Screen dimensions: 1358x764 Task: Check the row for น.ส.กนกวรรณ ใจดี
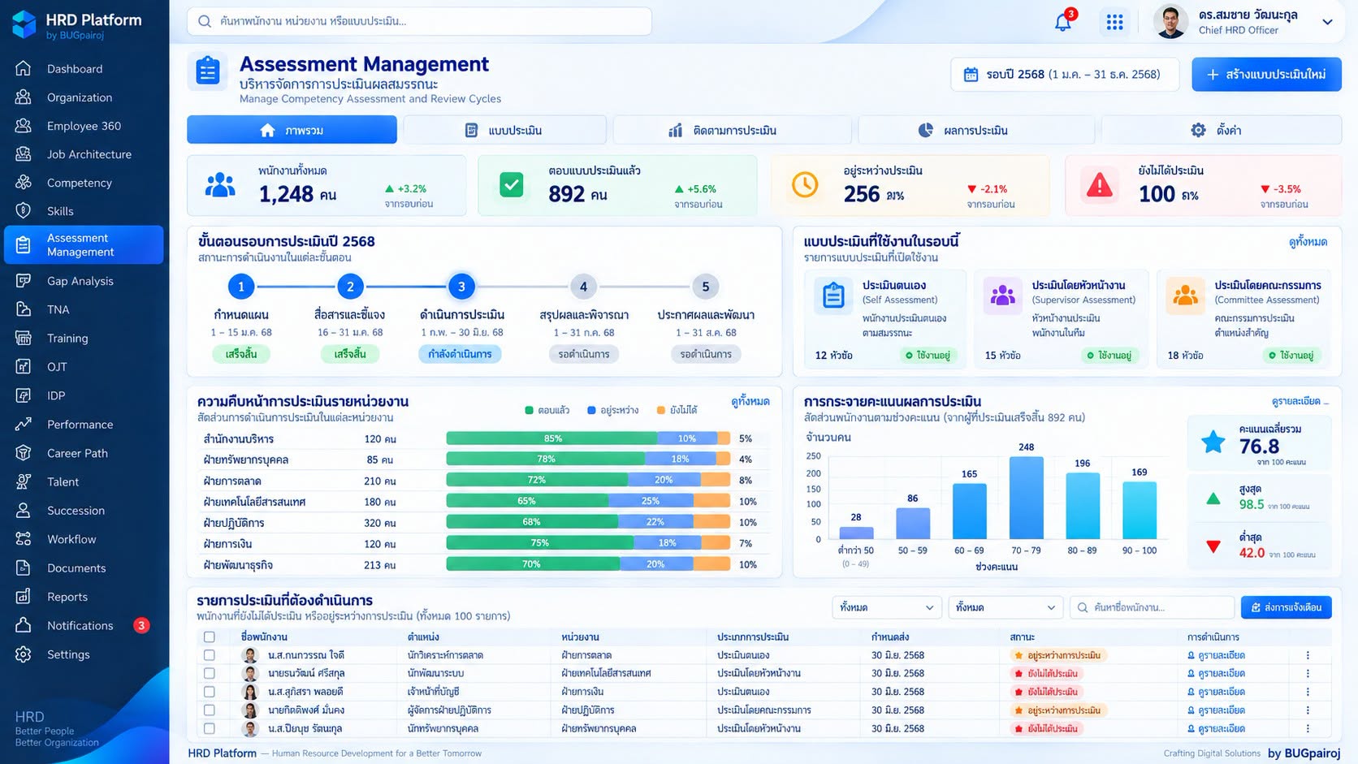210,655
